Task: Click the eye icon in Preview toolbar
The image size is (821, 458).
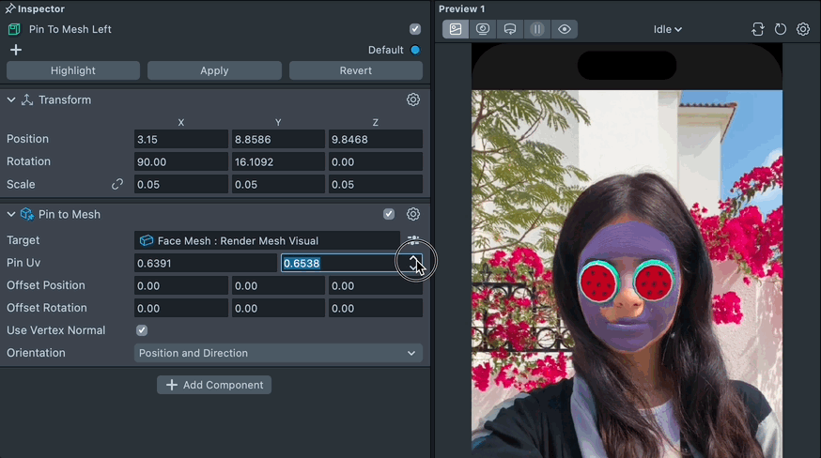Action: click(565, 29)
